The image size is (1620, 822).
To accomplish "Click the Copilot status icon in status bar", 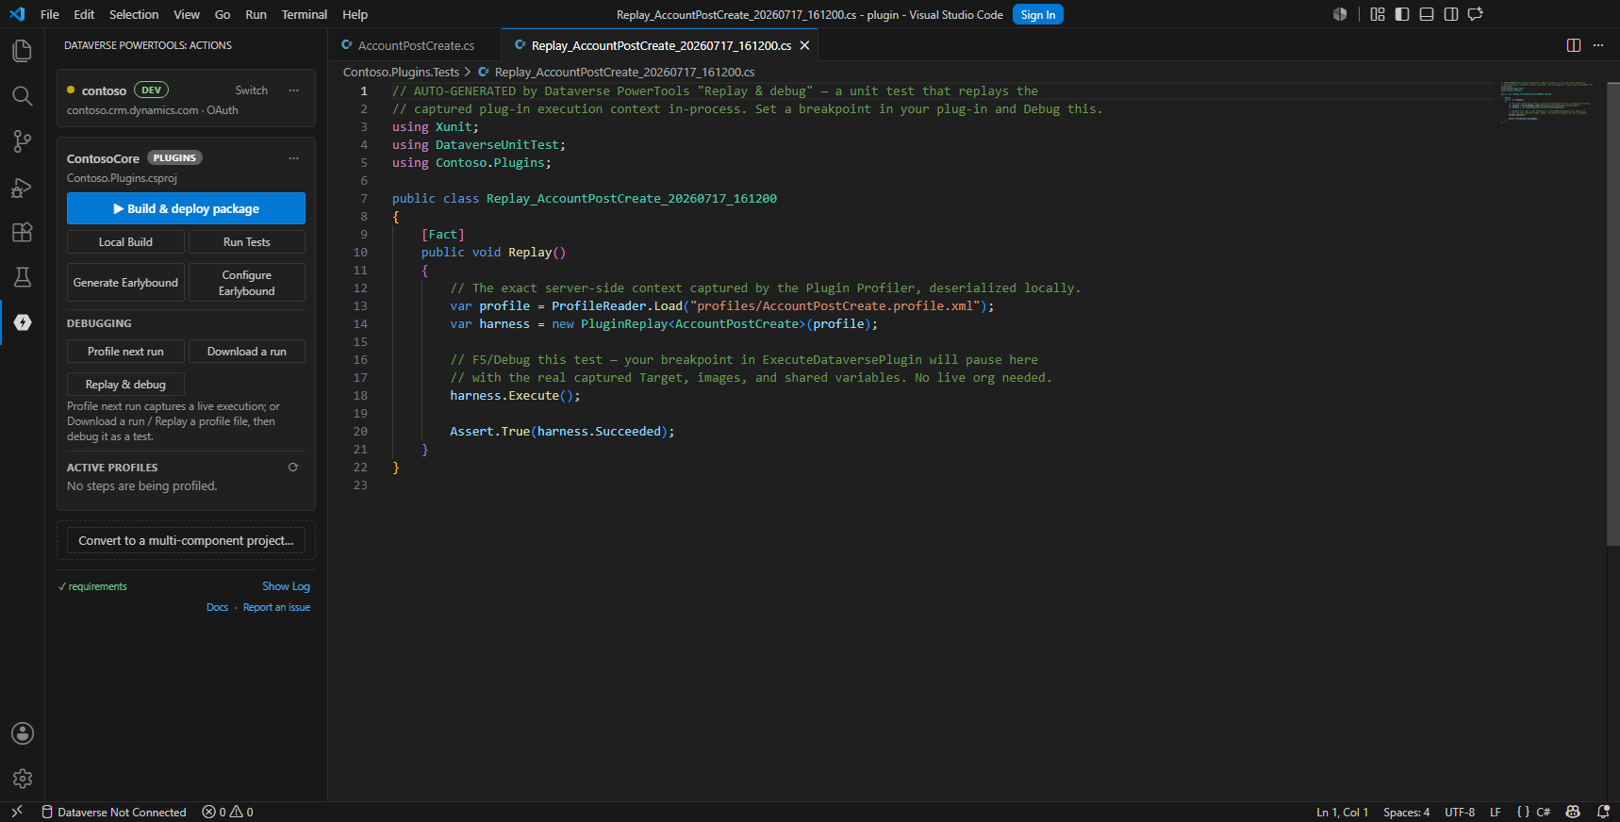I will pos(1573,812).
